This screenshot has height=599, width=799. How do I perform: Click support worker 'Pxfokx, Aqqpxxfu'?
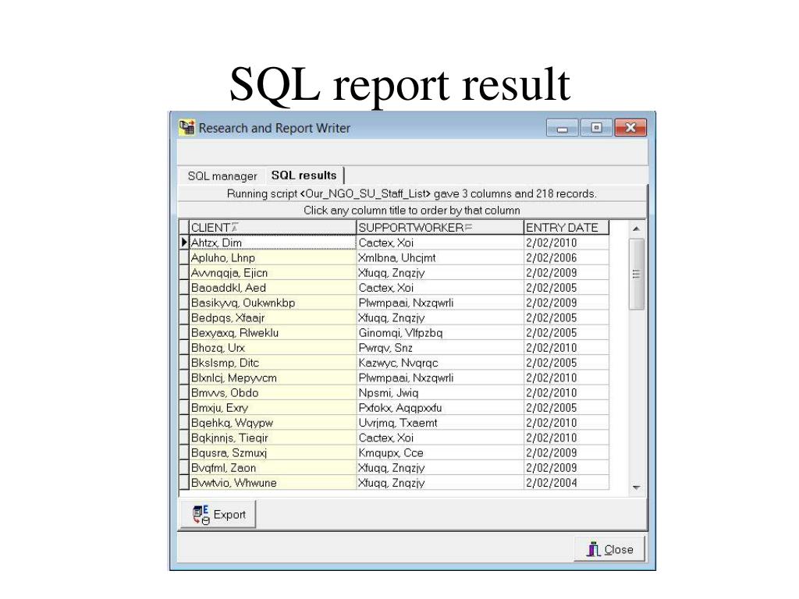[439, 408]
